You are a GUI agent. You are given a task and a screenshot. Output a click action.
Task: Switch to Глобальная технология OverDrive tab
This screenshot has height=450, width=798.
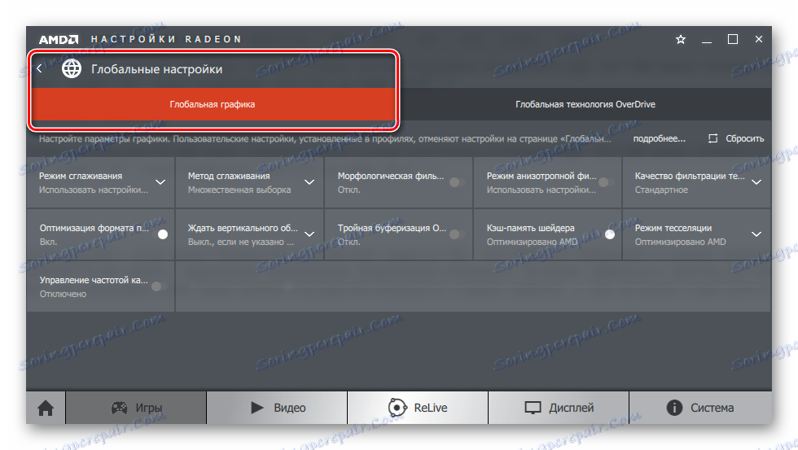(585, 104)
